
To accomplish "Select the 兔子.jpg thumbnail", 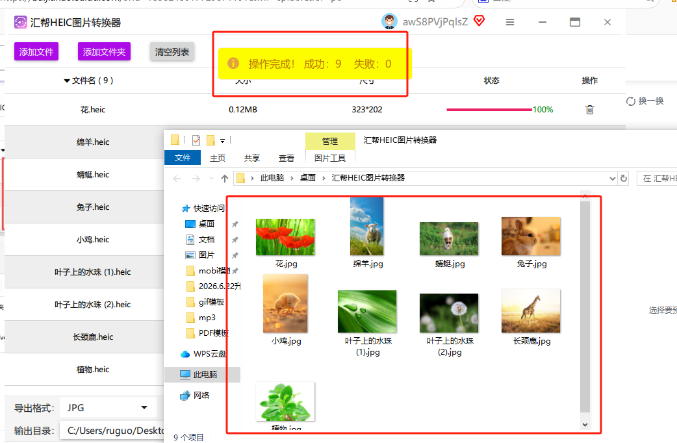I will tap(531, 236).
